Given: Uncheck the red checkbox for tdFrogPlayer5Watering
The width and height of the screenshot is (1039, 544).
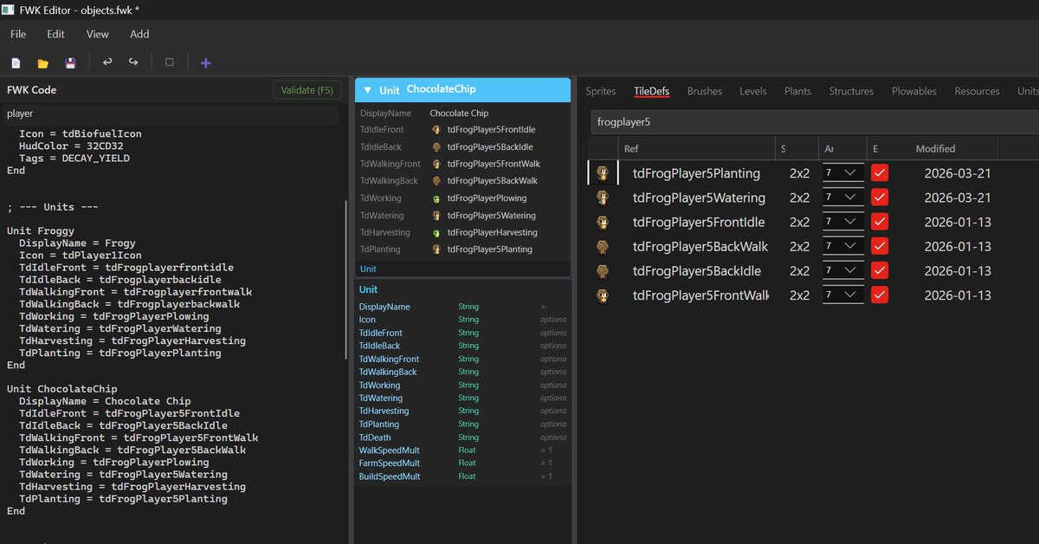Looking at the screenshot, I should [x=880, y=198].
